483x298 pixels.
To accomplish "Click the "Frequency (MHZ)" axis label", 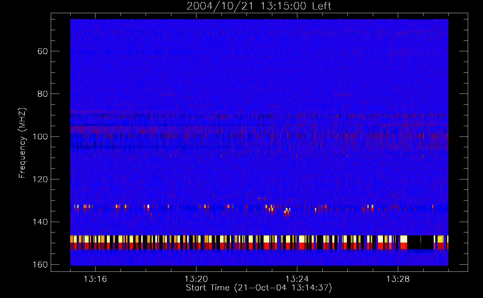I will [x=23, y=143].
